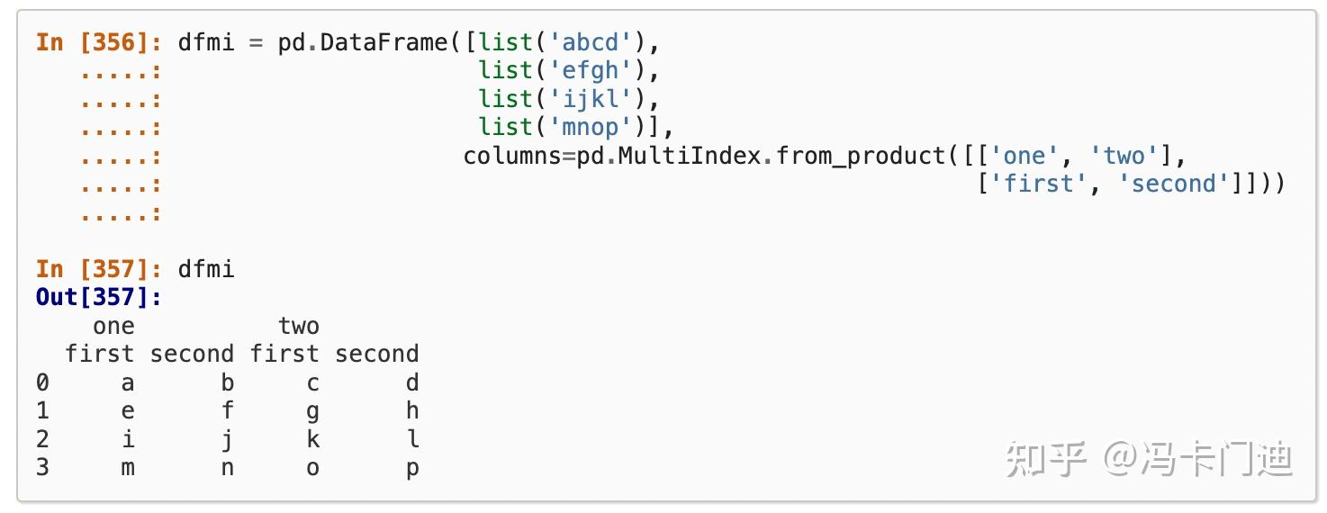Screen dimensions: 1327x513
Task: Select the 'abcd' string literal
Action: 590,42
